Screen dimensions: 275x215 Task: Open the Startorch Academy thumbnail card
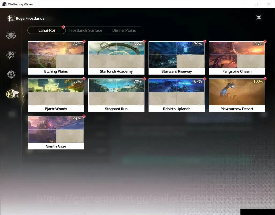[116, 58]
